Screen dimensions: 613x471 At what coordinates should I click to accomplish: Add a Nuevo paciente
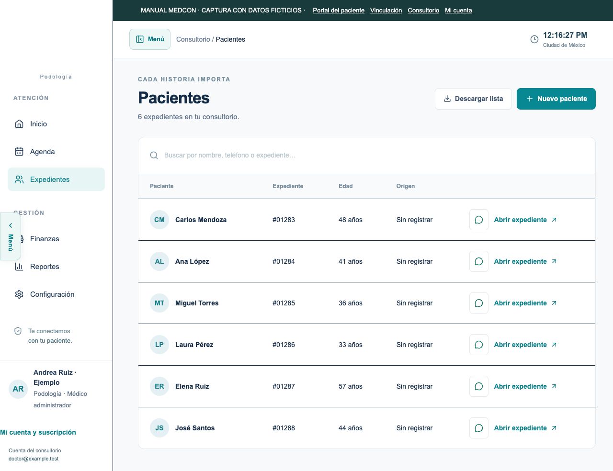tap(556, 99)
